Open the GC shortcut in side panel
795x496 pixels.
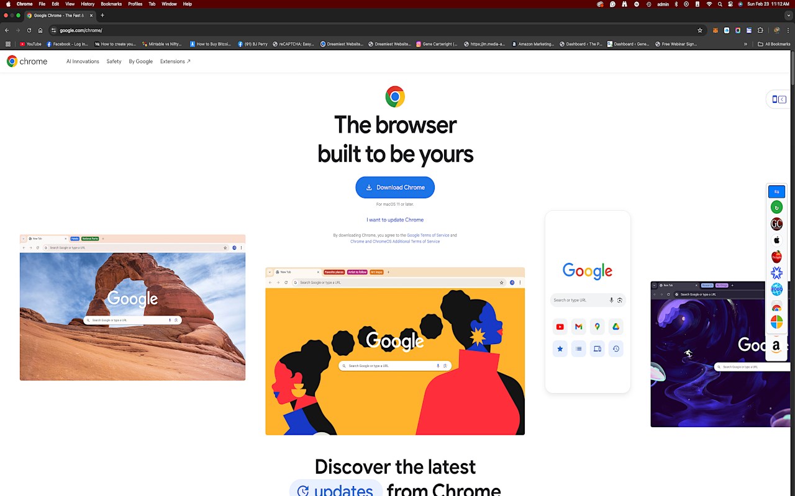coord(776,224)
